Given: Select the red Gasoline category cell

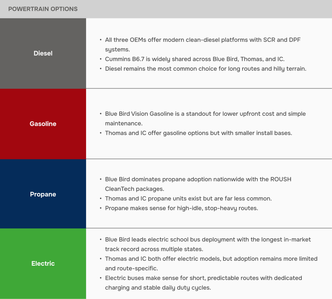Looking at the screenshot, I should pyautogui.click(x=43, y=124).
